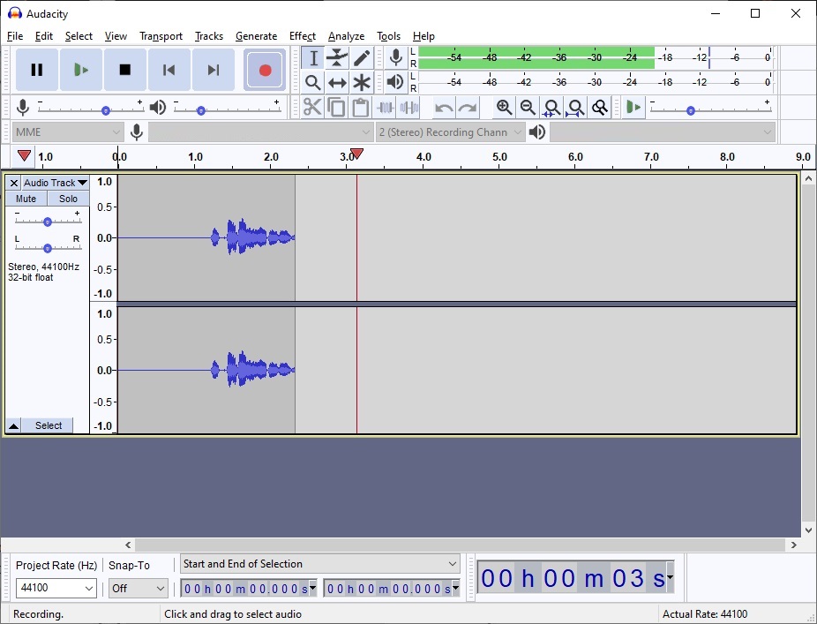Click the play-at-speed slider handle
817x624 pixels.
click(x=690, y=110)
